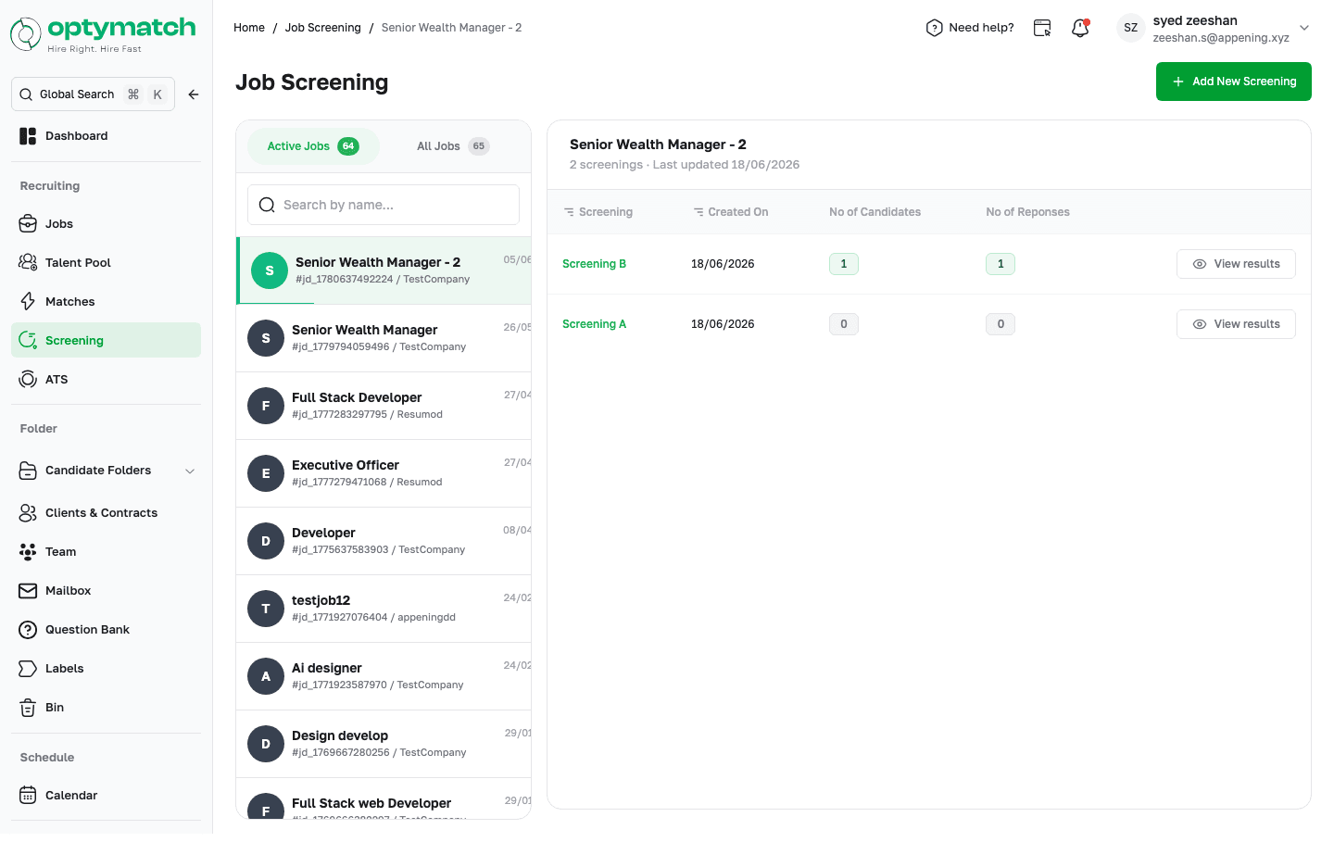This screenshot has width=1334, height=842.
Task: Select the Developer job
Action: 384,541
